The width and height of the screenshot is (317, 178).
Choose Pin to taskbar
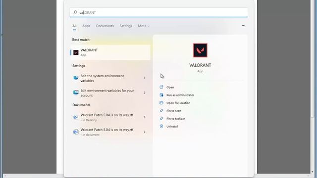(x=175, y=119)
